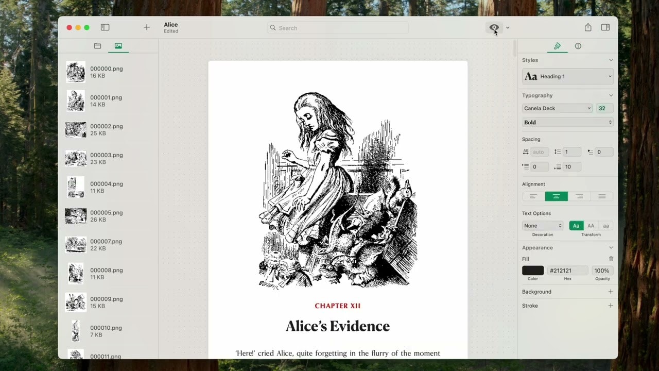Switch to the images media tab

[x=118, y=46]
